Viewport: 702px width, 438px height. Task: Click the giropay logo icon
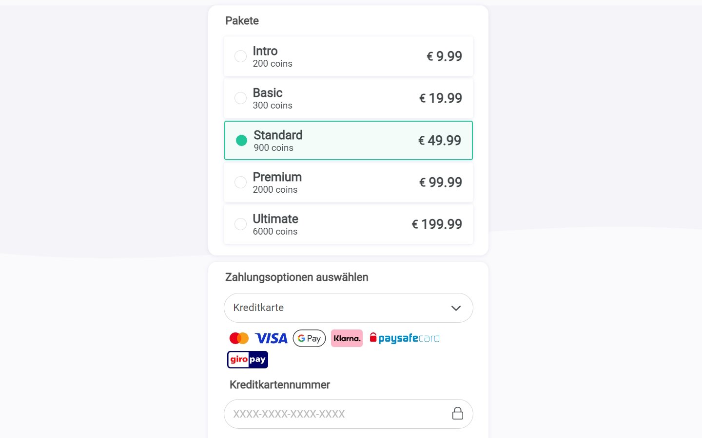click(248, 360)
